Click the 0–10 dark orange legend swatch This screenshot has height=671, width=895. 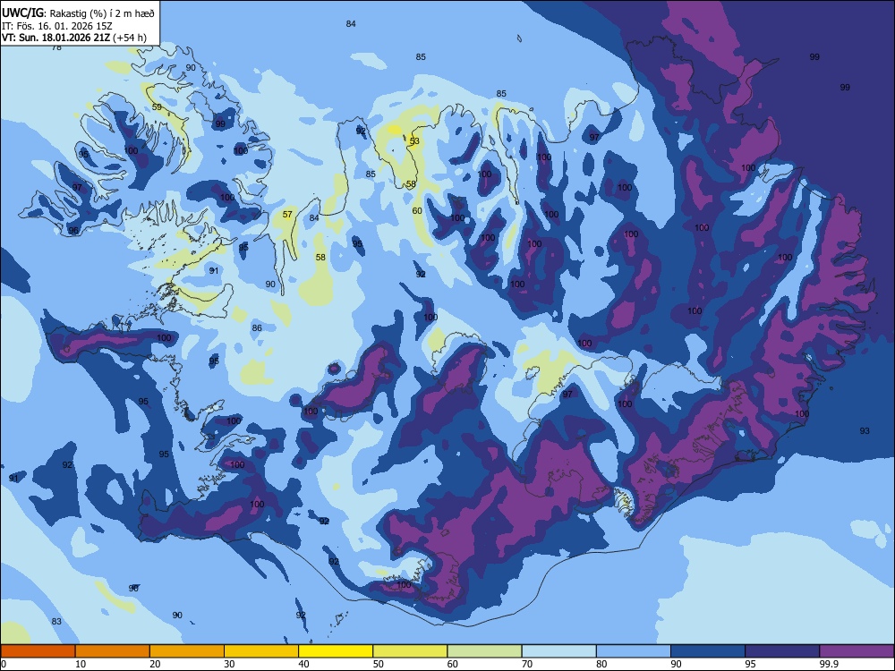point(38,651)
